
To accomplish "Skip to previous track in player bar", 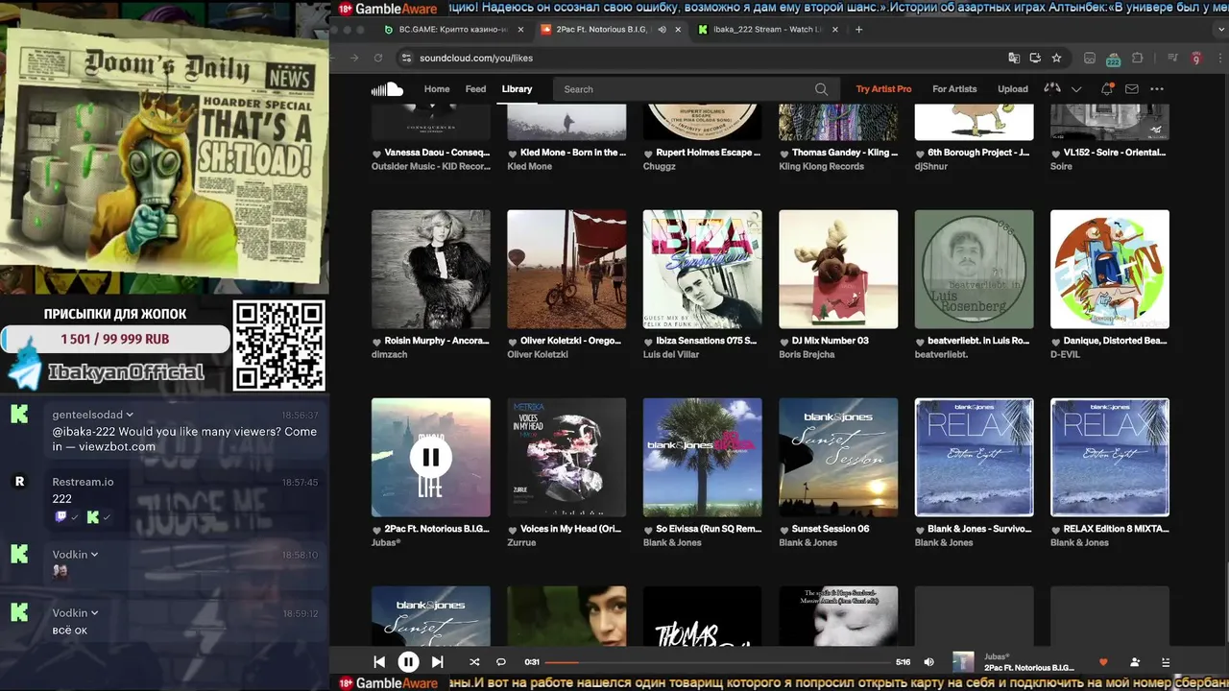I will click(379, 662).
